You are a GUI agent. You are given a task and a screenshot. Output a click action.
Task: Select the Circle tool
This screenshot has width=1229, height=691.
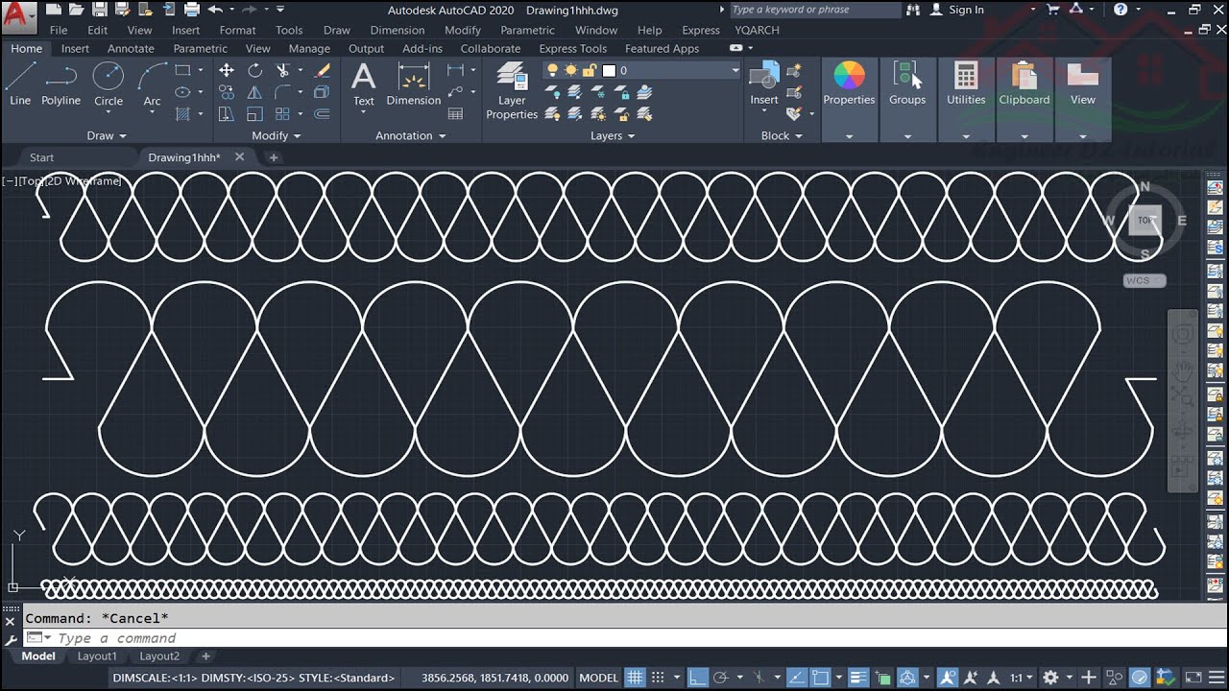pos(108,83)
